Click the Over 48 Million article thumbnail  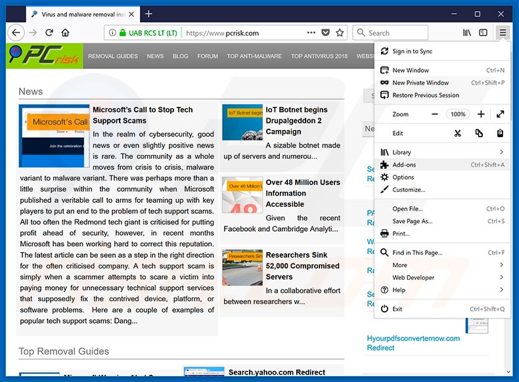(x=242, y=195)
